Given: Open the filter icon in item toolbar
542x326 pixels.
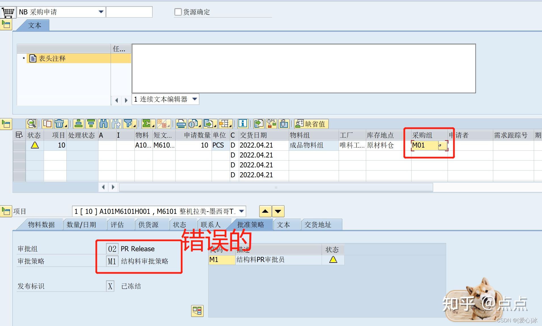Looking at the screenshot, I should 128,124.
